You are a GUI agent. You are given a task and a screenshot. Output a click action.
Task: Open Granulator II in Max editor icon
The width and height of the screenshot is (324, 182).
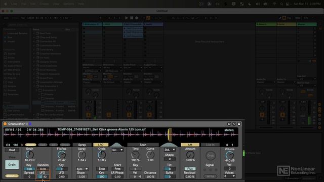coord(229,124)
